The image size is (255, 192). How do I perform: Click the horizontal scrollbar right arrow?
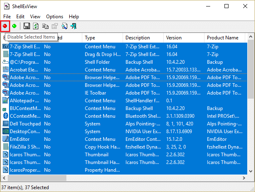[x=242, y=178]
